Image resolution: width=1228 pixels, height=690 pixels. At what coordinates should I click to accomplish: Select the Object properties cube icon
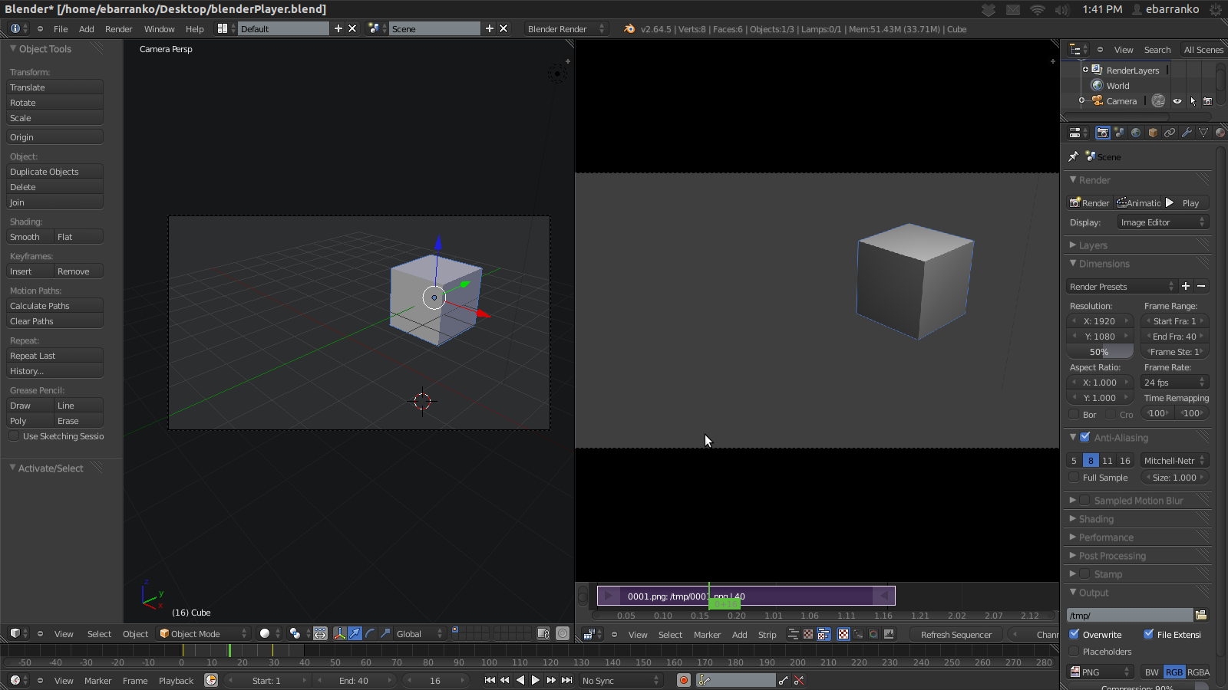[1153, 133]
